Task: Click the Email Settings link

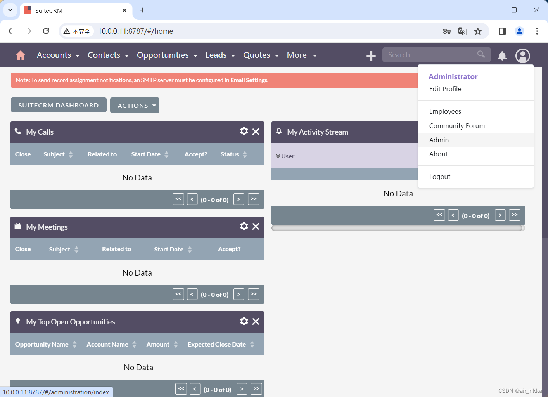Action: (x=249, y=80)
